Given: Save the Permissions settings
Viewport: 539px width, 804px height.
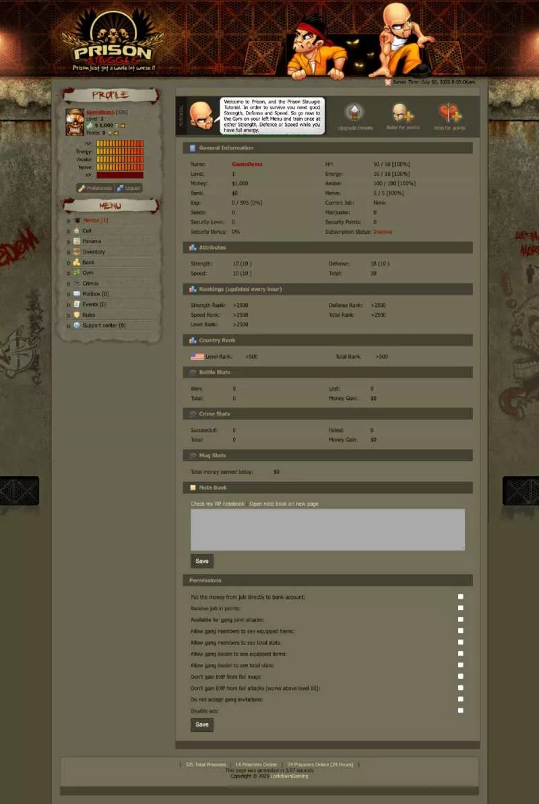Looking at the screenshot, I should coord(201,724).
